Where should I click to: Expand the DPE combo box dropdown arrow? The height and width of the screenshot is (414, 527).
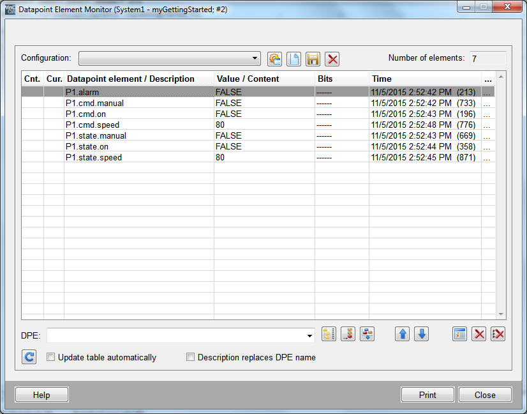pos(310,335)
